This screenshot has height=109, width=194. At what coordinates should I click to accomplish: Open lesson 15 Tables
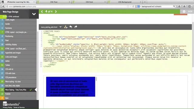coord(18,65)
